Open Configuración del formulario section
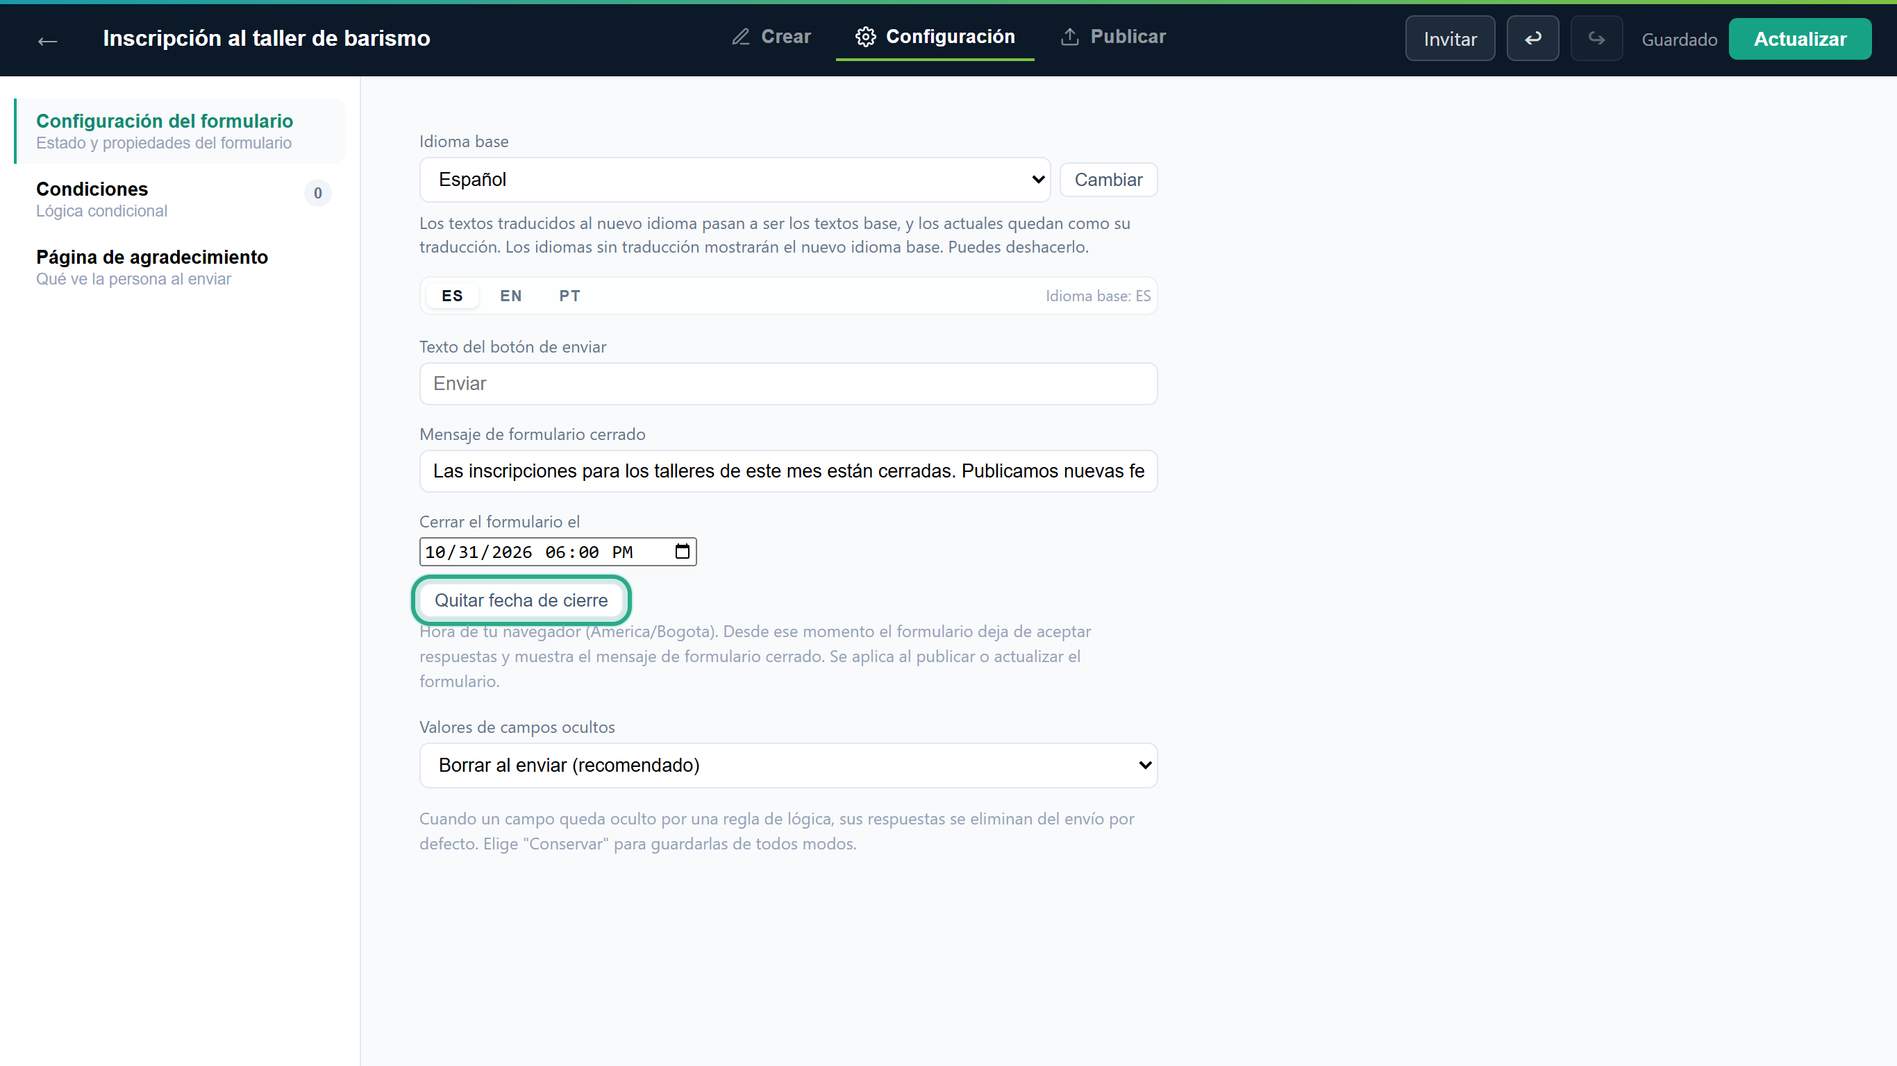 (x=180, y=131)
